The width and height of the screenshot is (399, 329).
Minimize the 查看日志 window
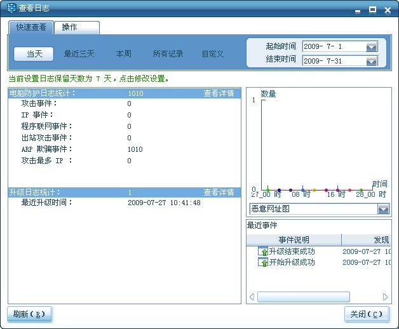(358, 10)
